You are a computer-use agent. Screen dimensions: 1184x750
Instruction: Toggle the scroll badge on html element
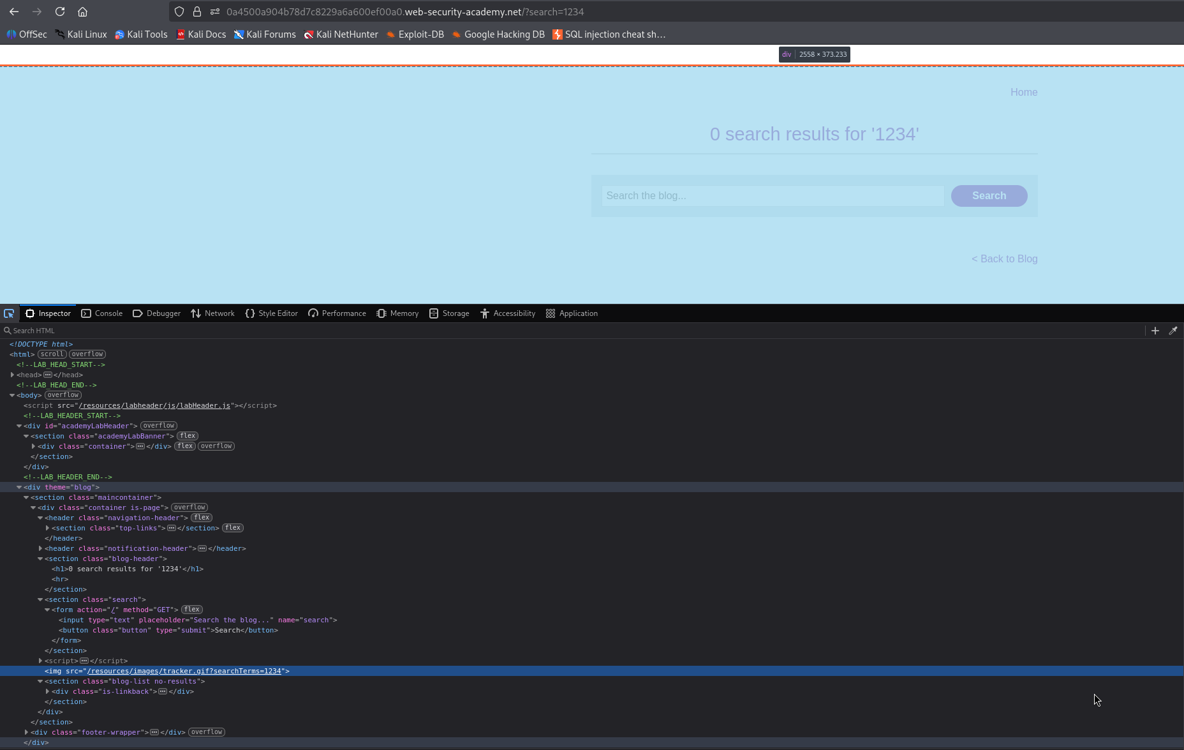[52, 354]
